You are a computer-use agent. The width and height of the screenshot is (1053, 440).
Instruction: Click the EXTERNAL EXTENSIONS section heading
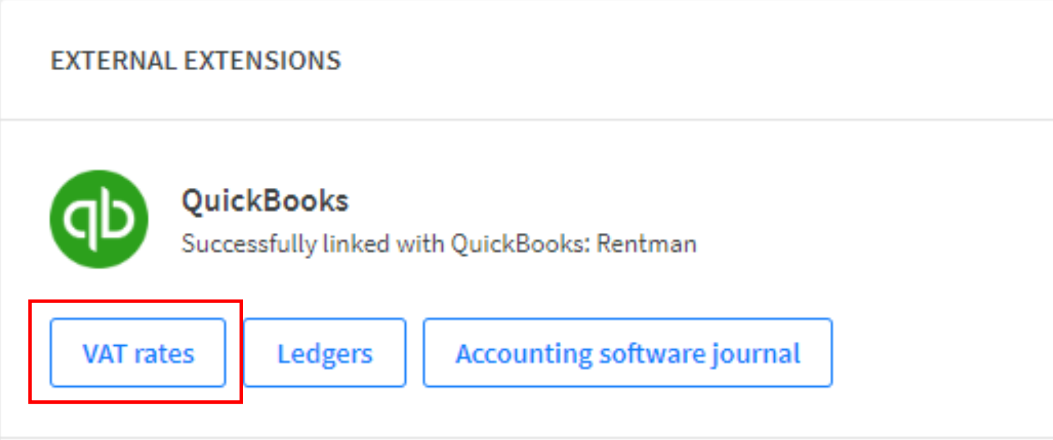tap(196, 61)
